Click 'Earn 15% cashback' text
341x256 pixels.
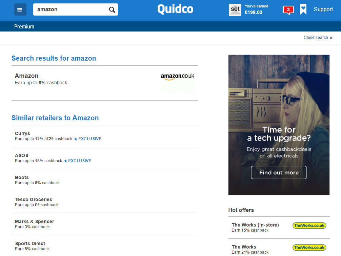250,230
